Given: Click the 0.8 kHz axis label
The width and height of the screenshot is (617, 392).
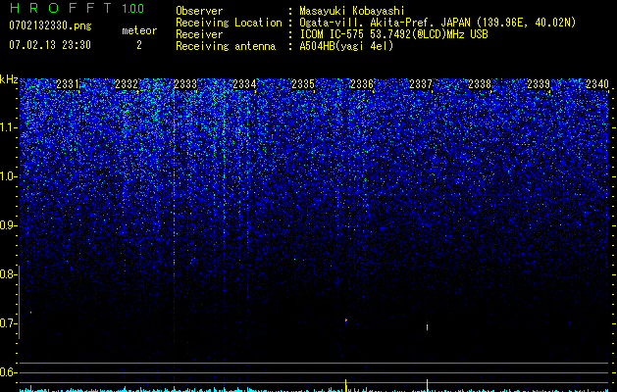Looking at the screenshot, I should 9,274.
